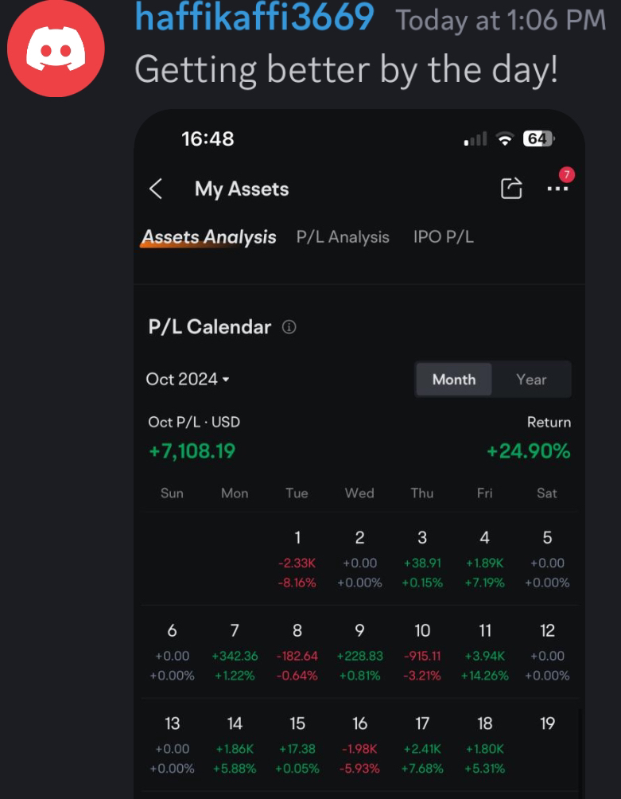The height and width of the screenshot is (799, 621).
Task: Tap the battery indicator in status bar
Action: (x=538, y=138)
